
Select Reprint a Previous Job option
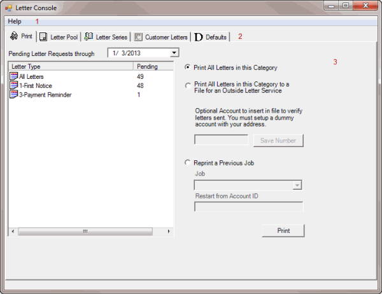pos(187,163)
